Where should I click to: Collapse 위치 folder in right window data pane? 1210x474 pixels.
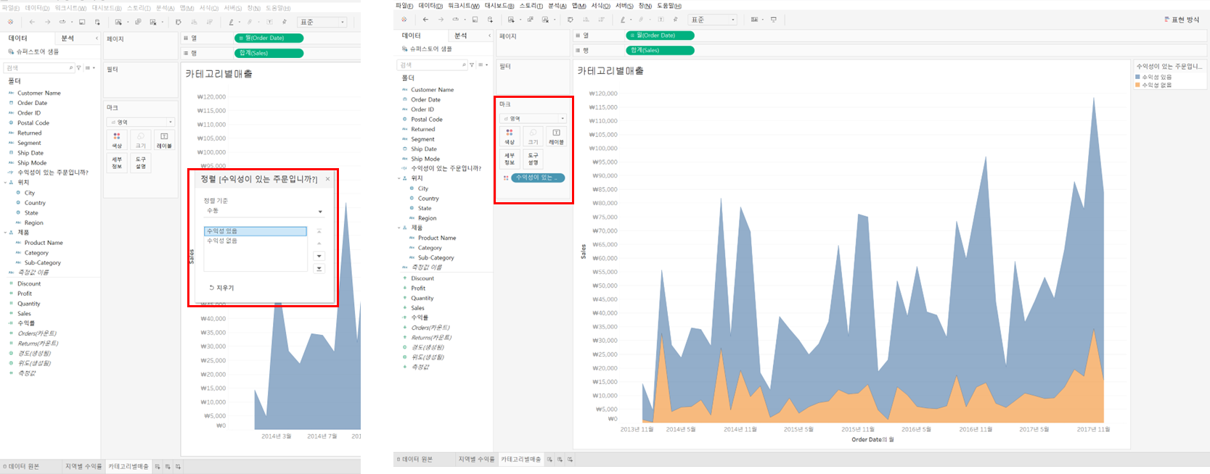point(398,178)
